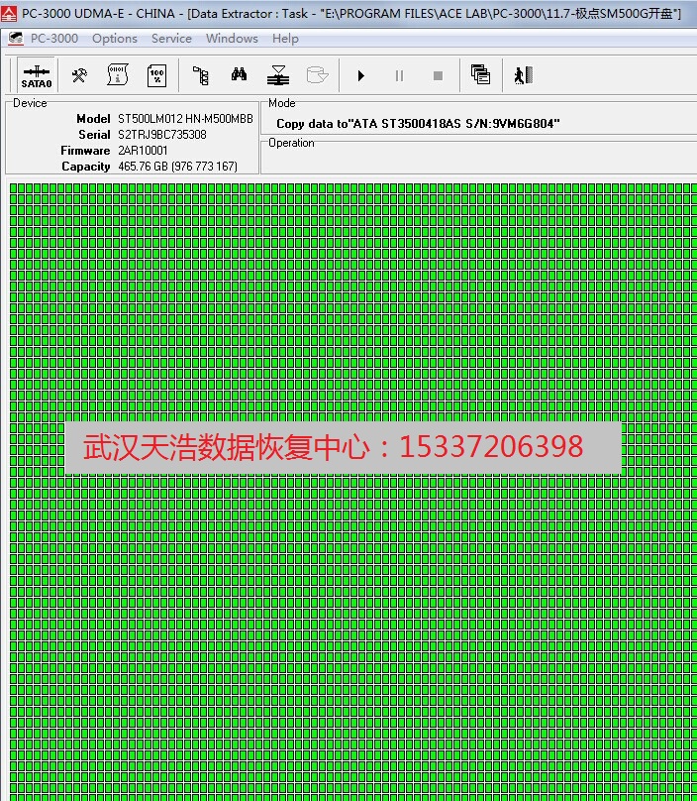Click the binoculars search icon
This screenshot has height=801, width=697.
[x=239, y=75]
